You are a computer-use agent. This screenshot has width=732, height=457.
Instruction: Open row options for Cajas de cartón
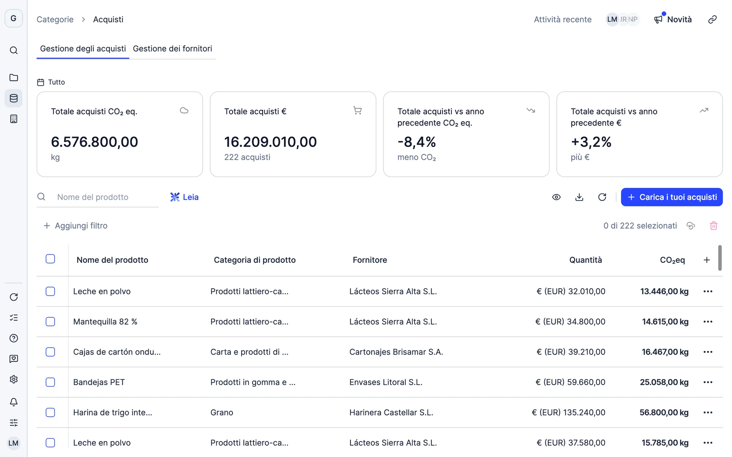coord(708,352)
